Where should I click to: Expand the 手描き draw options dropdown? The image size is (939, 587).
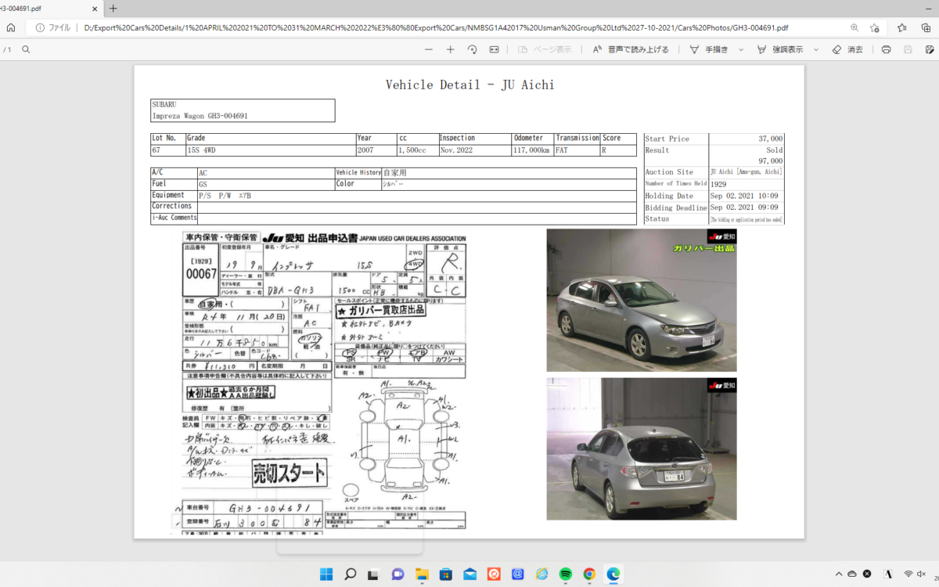coord(740,49)
